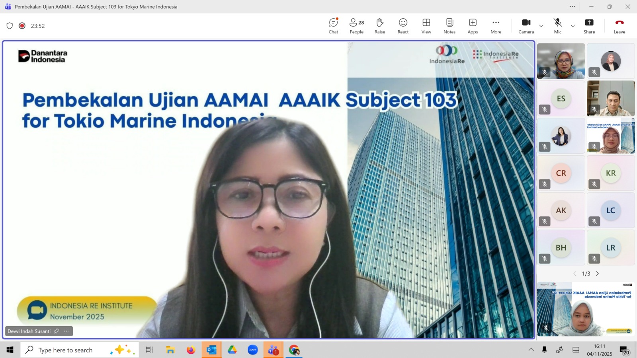Image resolution: width=637 pixels, height=358 pixels.
Task: Raise your hand in the meeting
Action: [379, 26]
